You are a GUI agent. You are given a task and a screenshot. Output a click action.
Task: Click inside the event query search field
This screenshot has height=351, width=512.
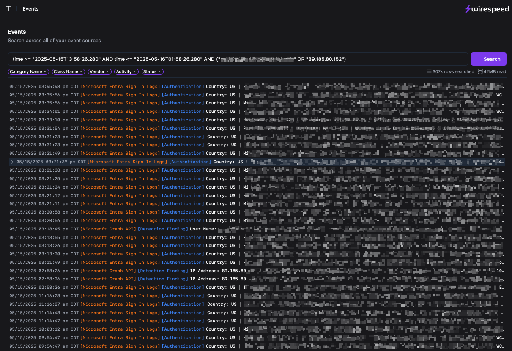pyautogui.click(x=237, y=59)
